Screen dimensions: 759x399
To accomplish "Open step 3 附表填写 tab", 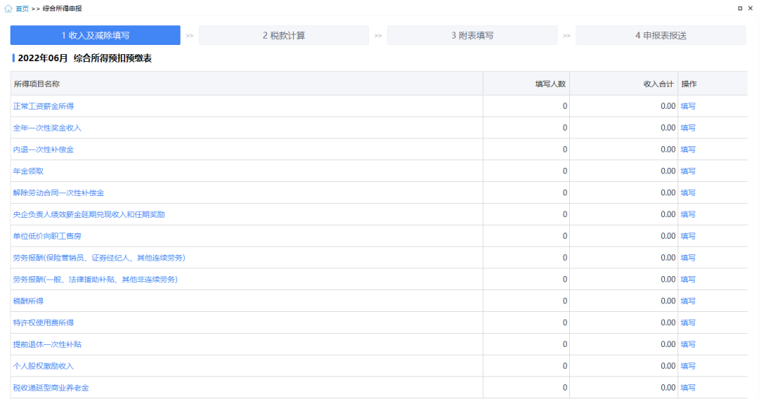I will [472, 35].
